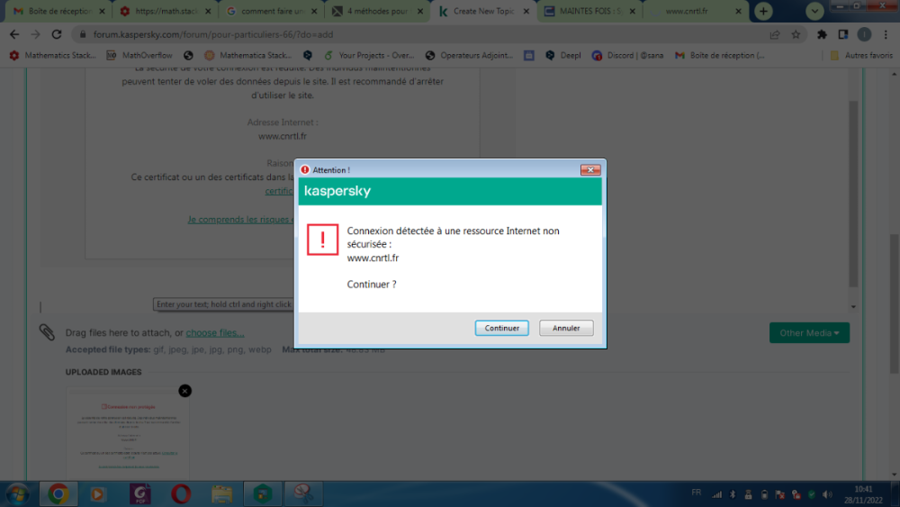This screenshot has width=900, height=507.
Task: Close the Boîte de réception tab
Action: click(x=103, y=11)
